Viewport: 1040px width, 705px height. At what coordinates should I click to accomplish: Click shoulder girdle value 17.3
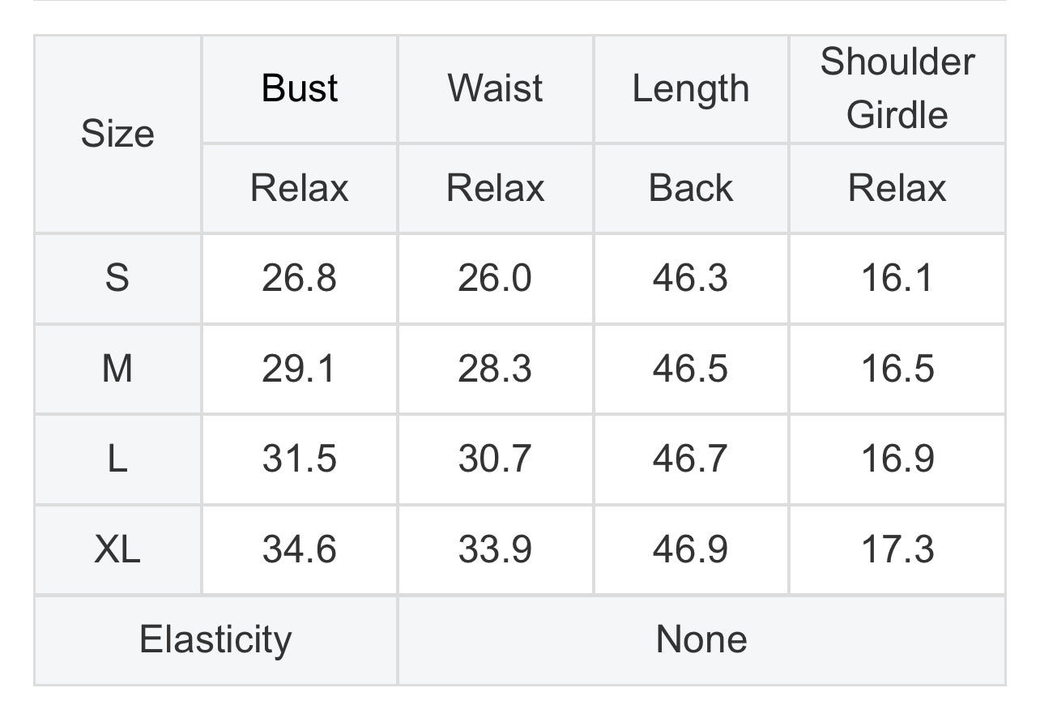897,549
